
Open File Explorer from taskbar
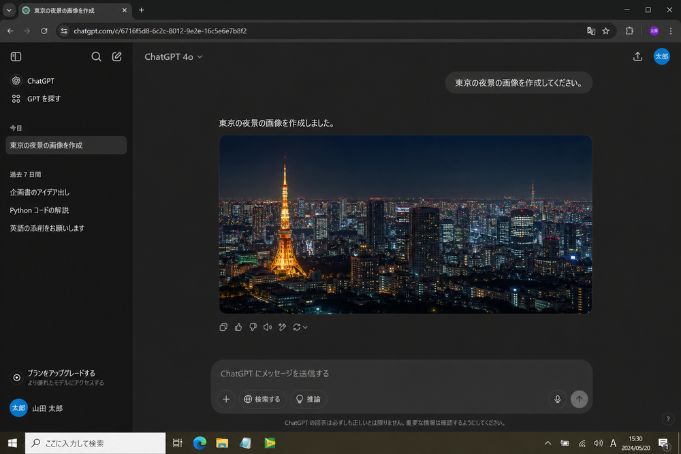point(223,443)
